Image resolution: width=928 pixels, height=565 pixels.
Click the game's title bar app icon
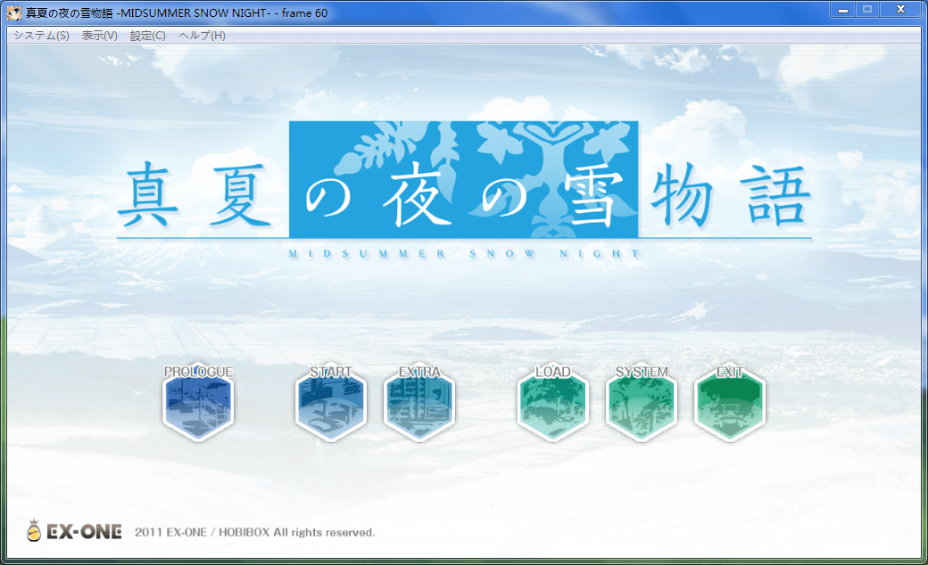(x=14, y=11)
